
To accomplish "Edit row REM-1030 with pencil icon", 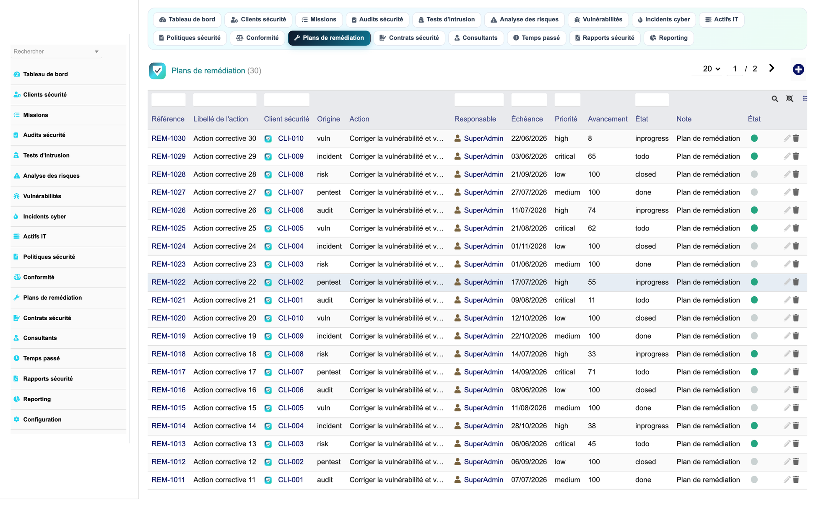I will pyautogui.click(x=787, y=138).
